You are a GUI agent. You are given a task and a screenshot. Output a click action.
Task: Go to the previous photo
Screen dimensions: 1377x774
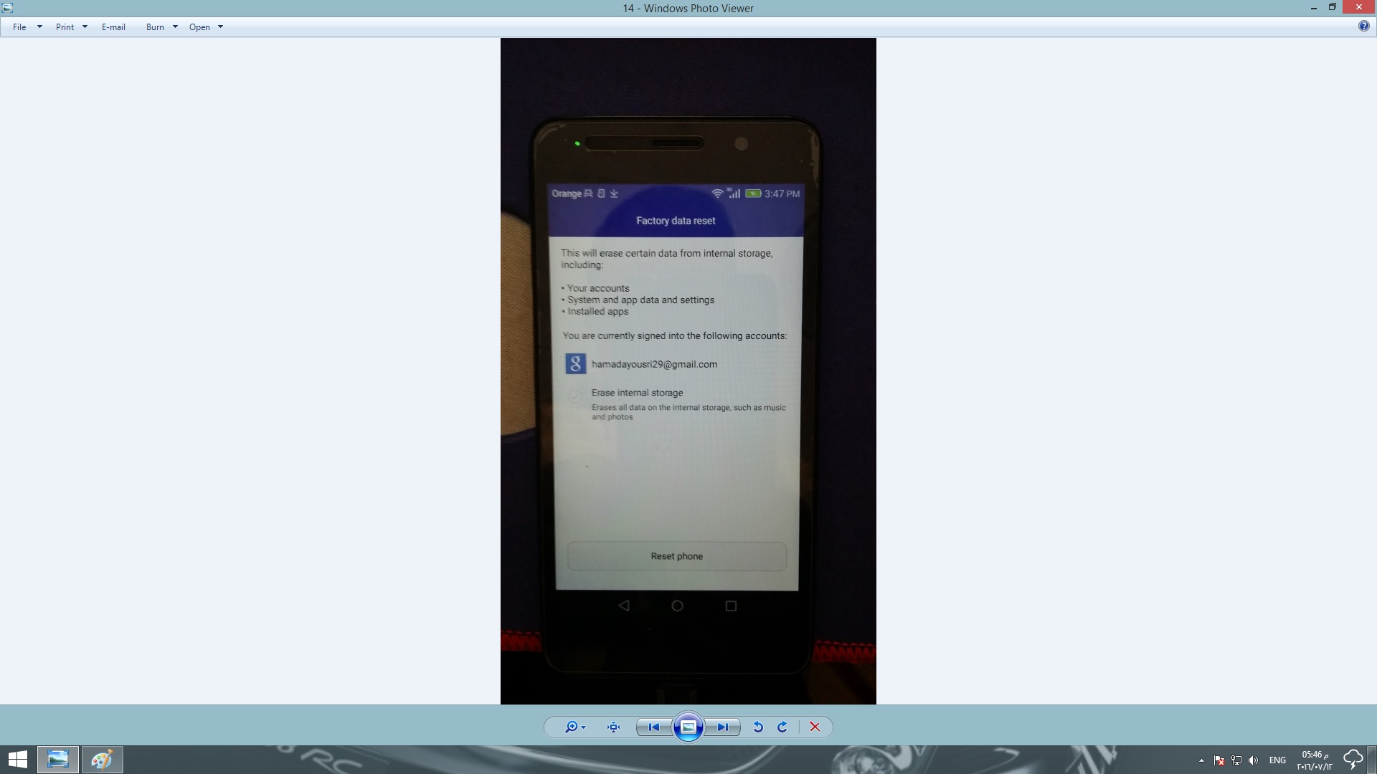[654, 727]
